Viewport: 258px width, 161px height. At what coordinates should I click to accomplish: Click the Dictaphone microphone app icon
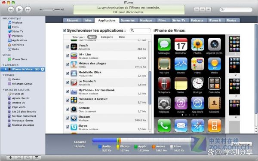pyautogui.click(x=164, y=83)
